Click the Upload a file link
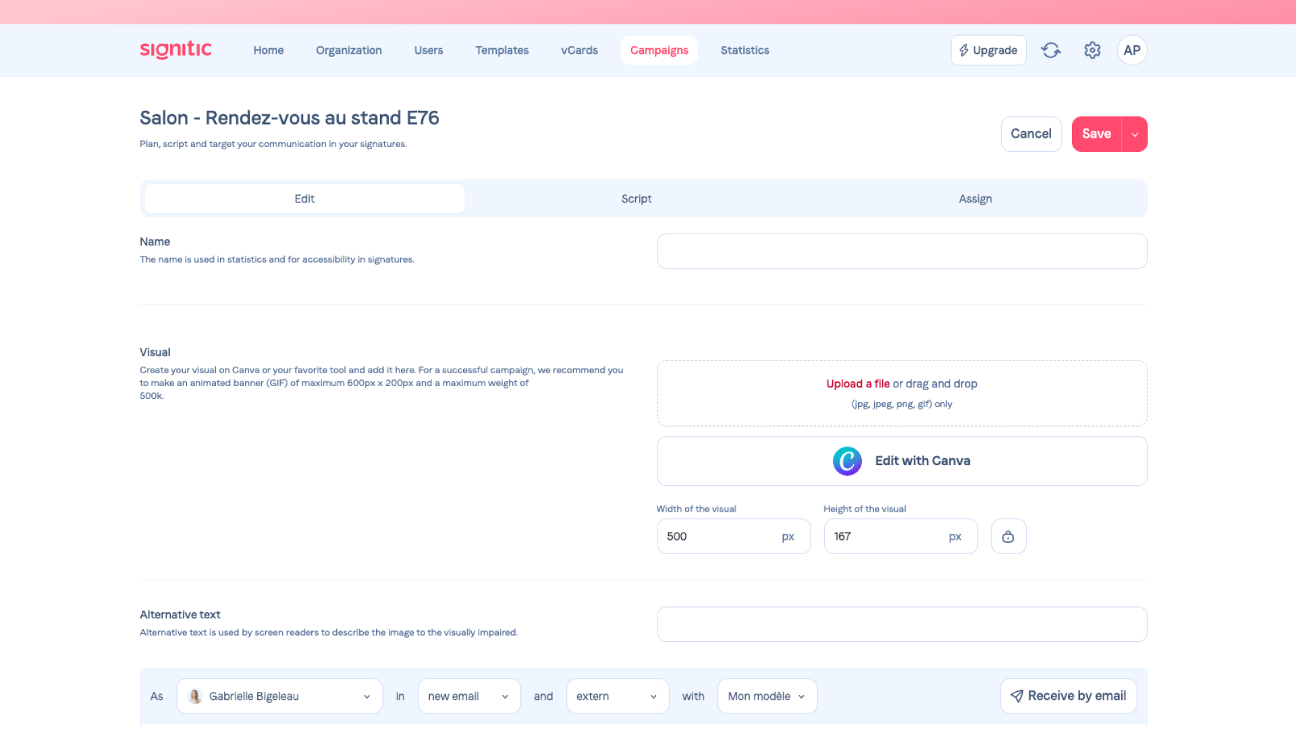The height and width of the screenshot is (729, 1296). tap(857, 383)
